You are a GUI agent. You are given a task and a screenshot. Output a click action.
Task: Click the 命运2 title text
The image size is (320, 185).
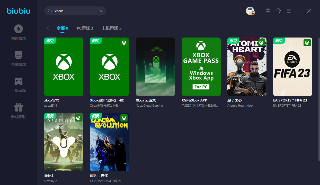coord(49,175)
